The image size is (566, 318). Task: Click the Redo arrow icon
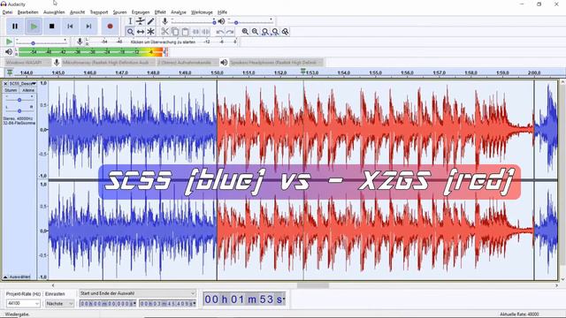click(x=230, y=32)
